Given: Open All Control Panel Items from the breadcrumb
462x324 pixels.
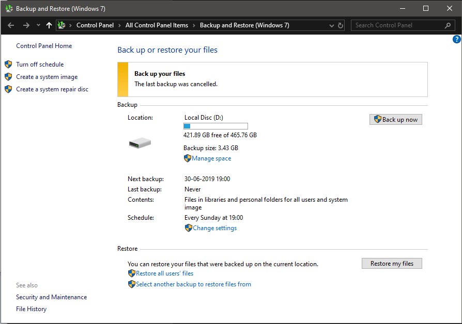Looking at the screenshot, I should point(156,25).
